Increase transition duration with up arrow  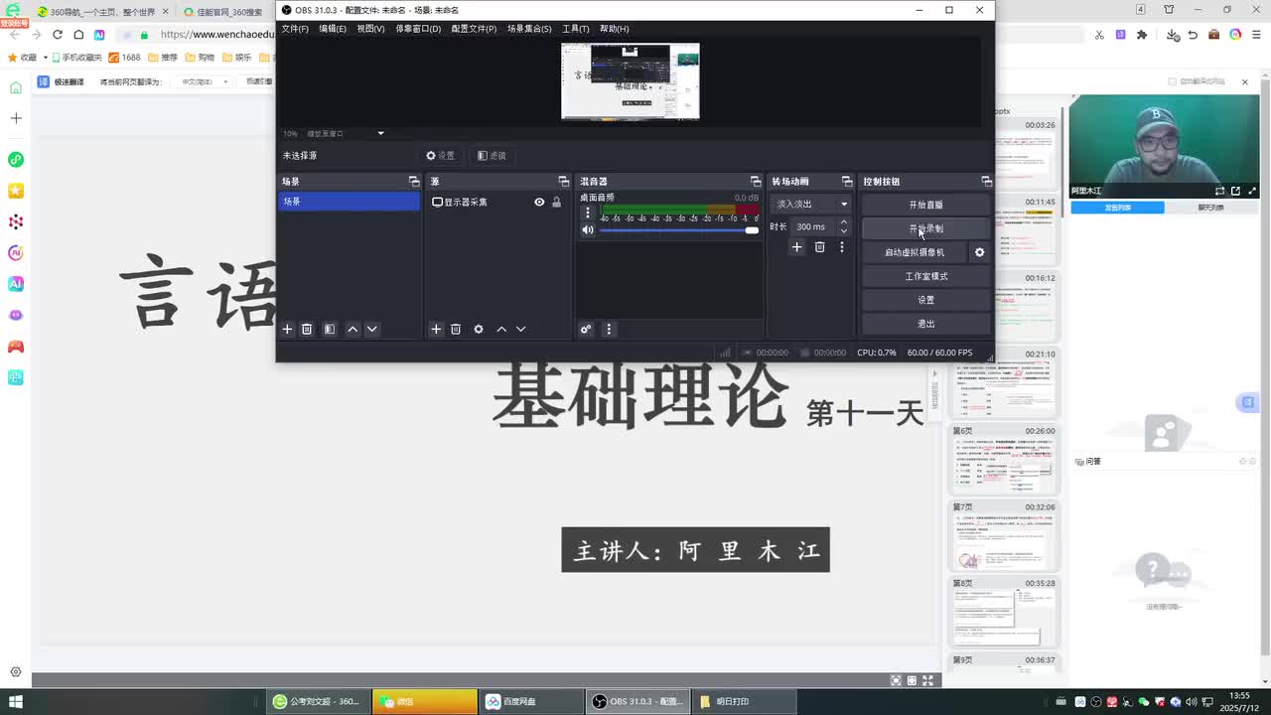(x=844, y=222)
